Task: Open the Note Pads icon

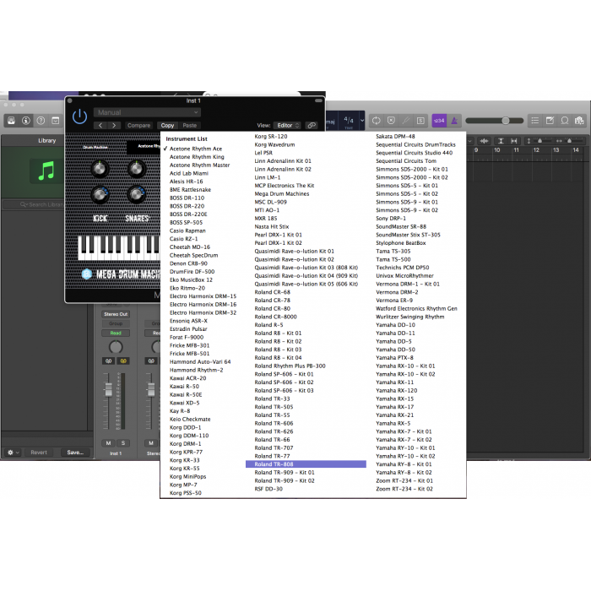Action: point(550,121)
